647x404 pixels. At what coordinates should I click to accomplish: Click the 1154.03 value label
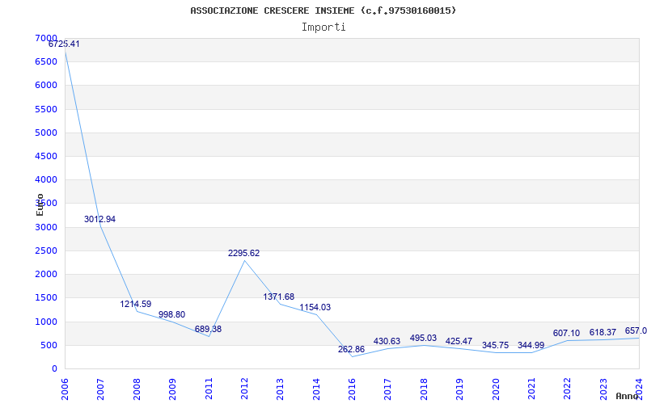tap(315, 307)
